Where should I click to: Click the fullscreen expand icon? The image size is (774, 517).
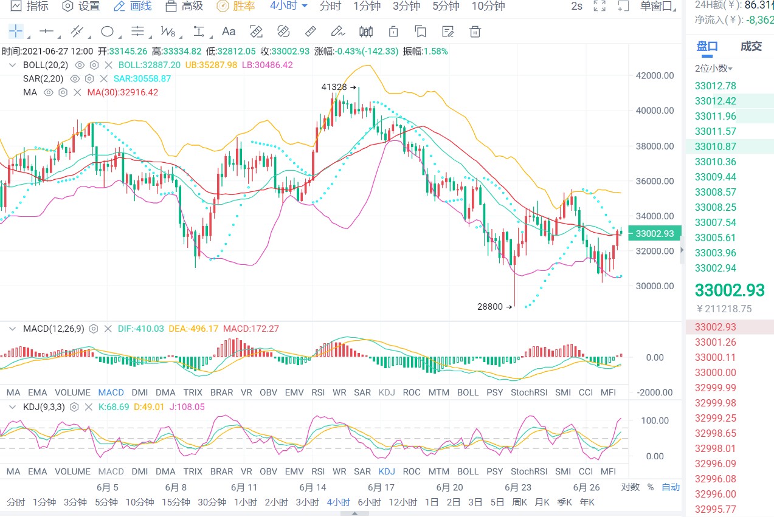coord(600,7)
